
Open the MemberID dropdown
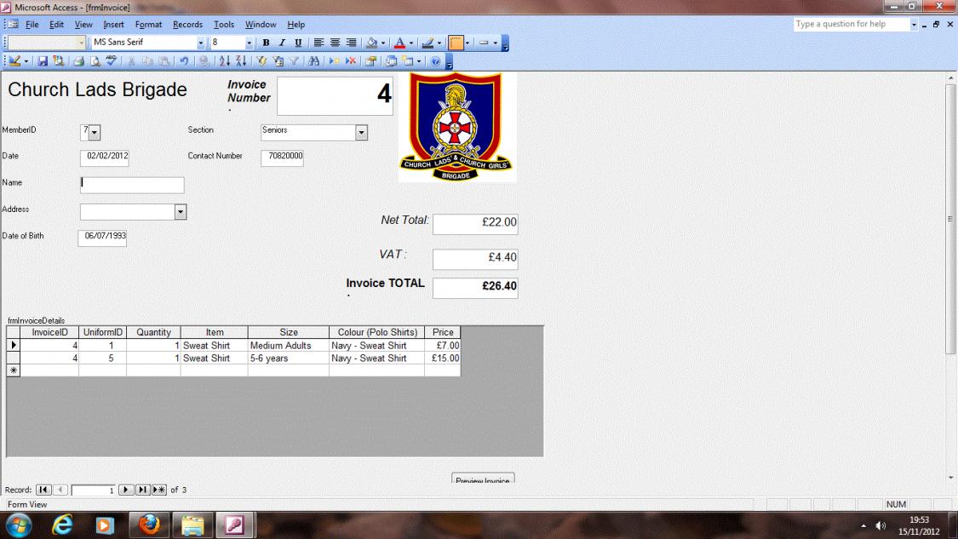[x=94, y=132]
